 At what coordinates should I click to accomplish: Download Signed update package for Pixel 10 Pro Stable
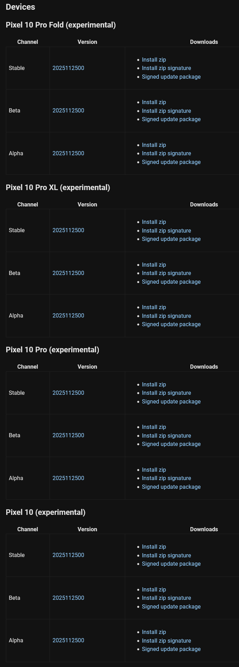pos(171,401)
